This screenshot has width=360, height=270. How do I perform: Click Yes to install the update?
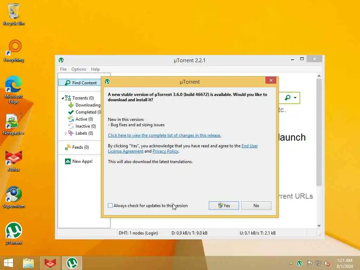224,205
